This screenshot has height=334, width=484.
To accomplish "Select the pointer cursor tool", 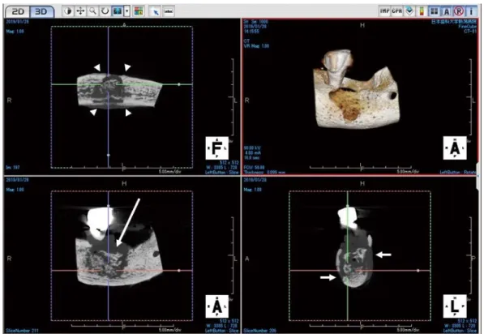I will point(156,11).
